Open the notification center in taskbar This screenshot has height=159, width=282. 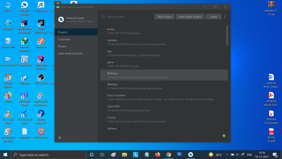pyautogui.click(x=275, y=155)
